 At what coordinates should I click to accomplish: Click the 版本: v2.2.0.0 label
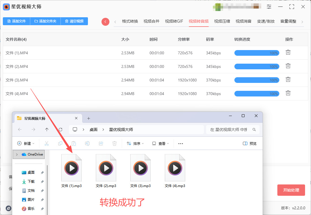pyautogui.click(x=293, y=208)
